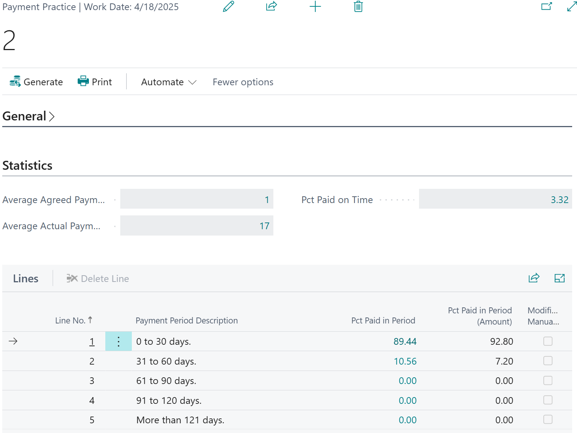Click the 0.00 percent for 91 to 120 days
The image size is (577, 433).
pos(407,400)
